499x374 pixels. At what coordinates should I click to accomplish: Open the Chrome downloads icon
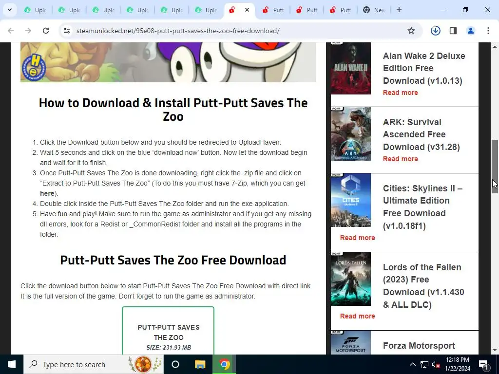(x=435, y=31)
